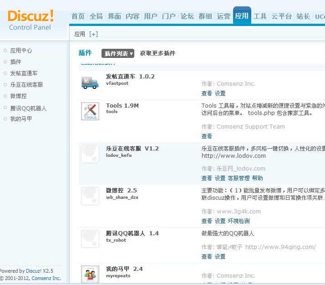
Task: Open 插件 in the sidebar
Action: pyautogui.click(x=15, y=62)
